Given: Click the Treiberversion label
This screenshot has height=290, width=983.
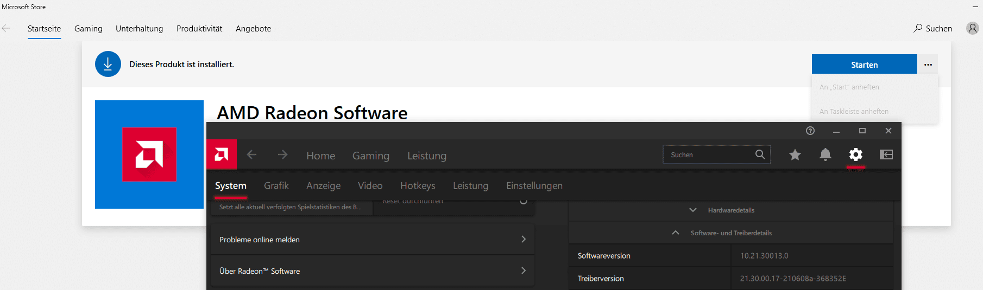Looking at the screenshot, I should (601, 279).
